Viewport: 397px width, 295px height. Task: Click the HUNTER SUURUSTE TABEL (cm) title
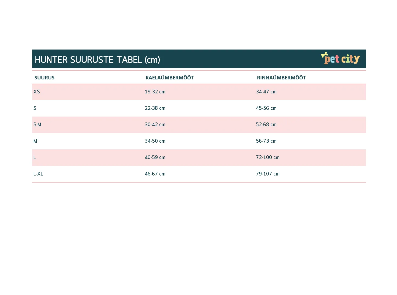97,59
